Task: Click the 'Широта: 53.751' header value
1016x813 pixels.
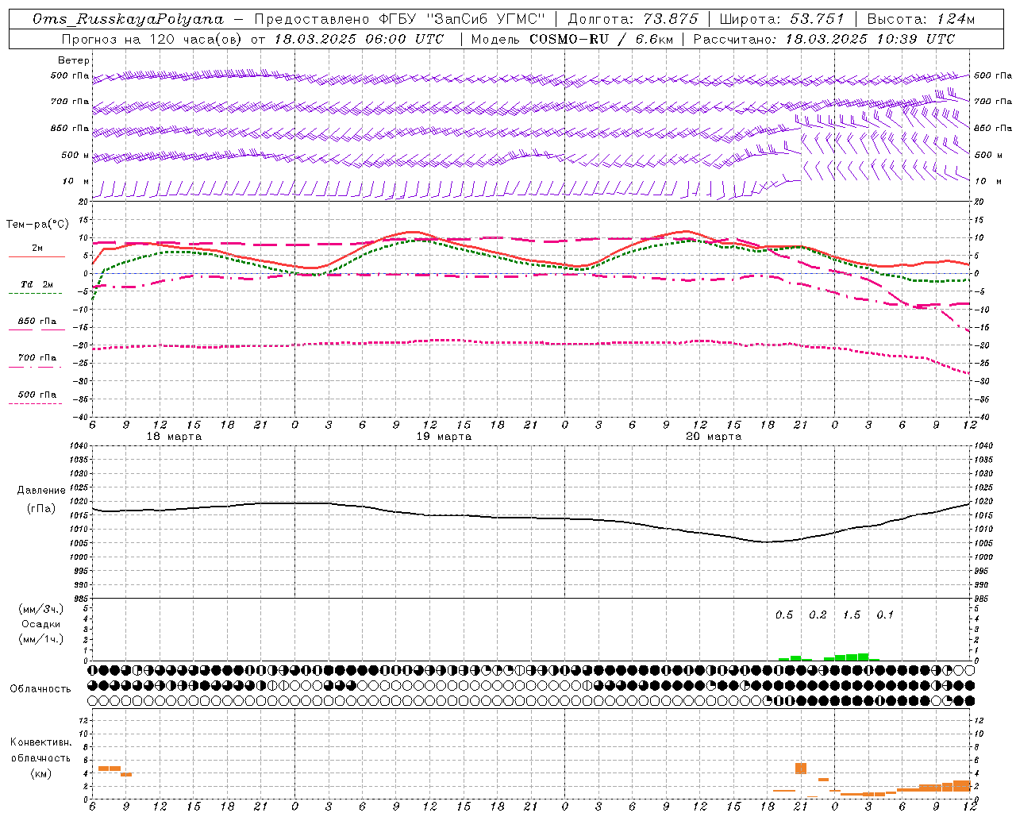Action: click(782, 19)
